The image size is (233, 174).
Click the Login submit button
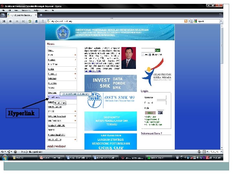click(160, 113)
